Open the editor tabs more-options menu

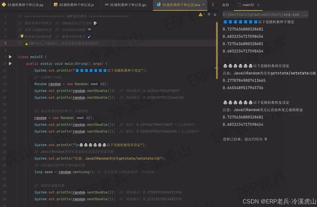213,5
